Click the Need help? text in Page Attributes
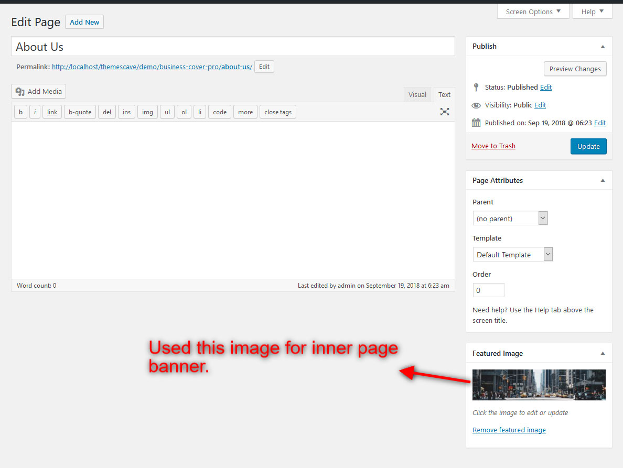Image resolution: width=623 pixels, height=468 pixels. point(533,315)
